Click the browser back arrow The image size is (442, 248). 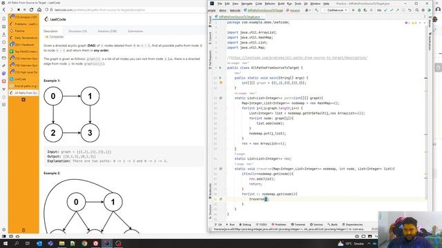click(4, 10)
